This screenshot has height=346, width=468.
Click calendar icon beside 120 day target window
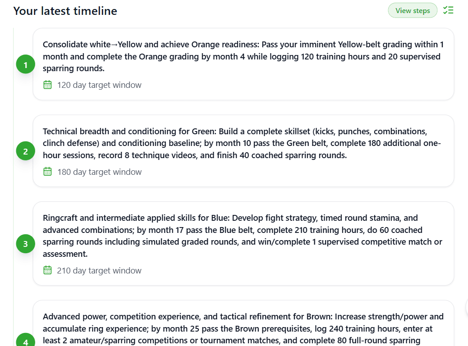[47, 85]
